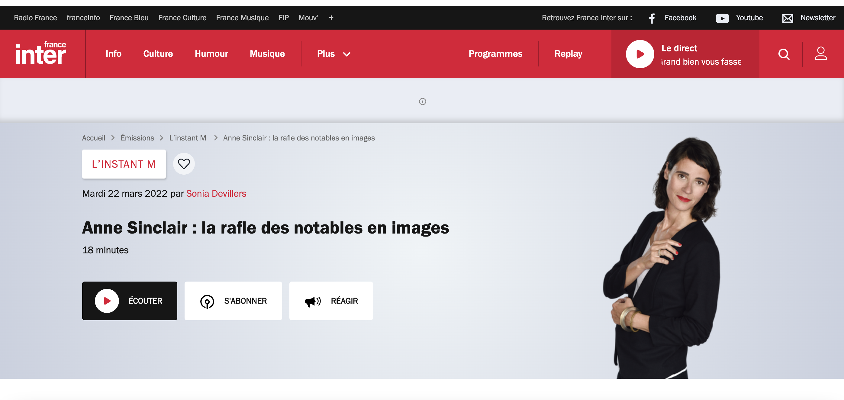Click the podcast icon in S'ABONNER

pyautogui.click(x=207, y=302)
